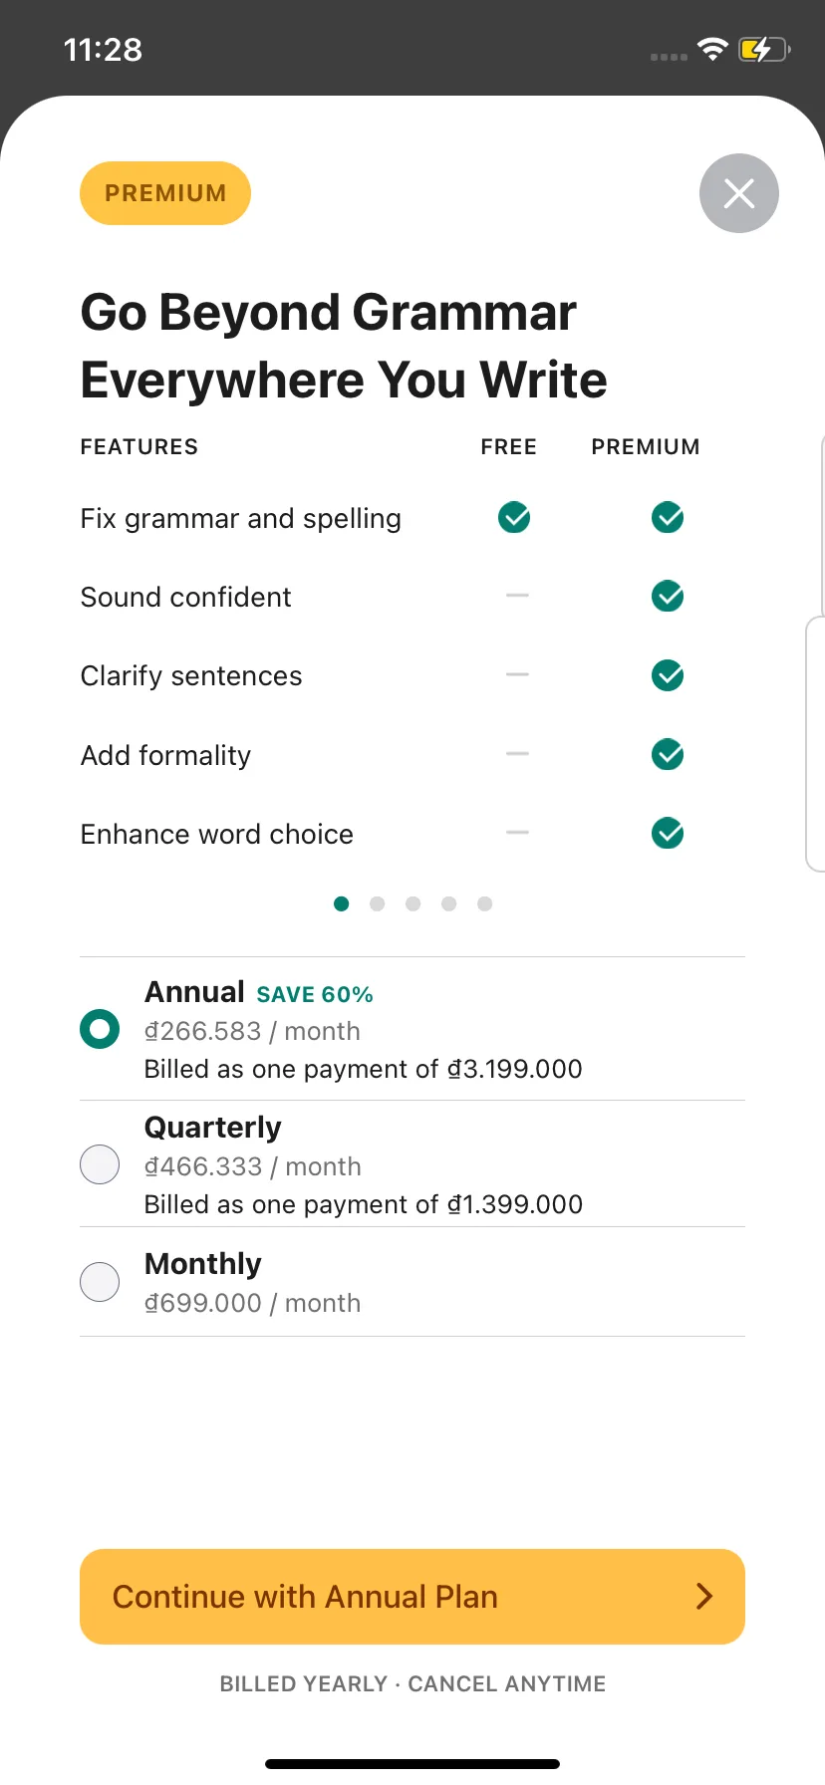Click Free checkmark for Fix grammar and spelling
Screen dimensions: 825x1785
[x=514, y=517]
